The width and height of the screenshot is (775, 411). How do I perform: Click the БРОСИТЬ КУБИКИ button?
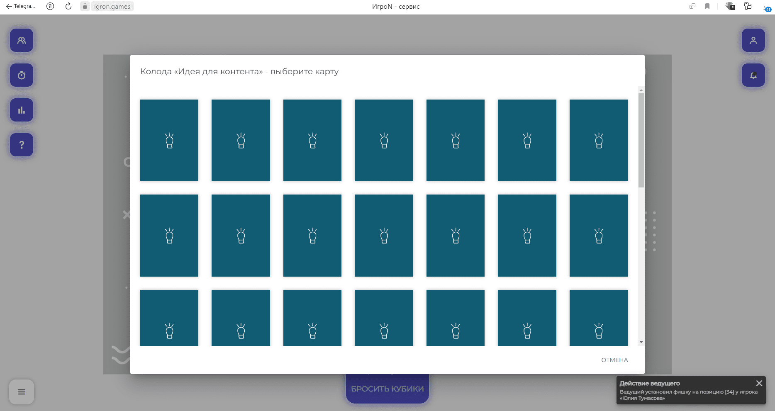click(x=387, y=389)
